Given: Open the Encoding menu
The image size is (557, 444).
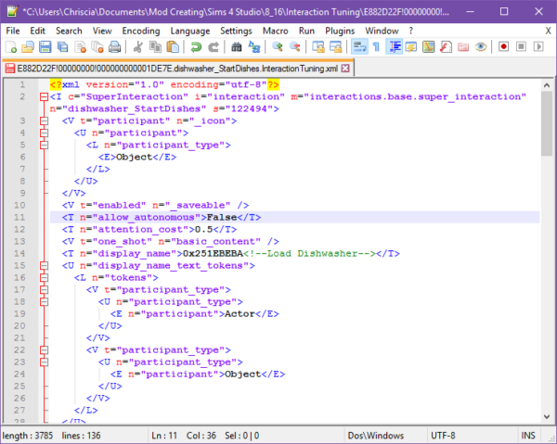Looking at the screenshot, I should coord(141,31).
